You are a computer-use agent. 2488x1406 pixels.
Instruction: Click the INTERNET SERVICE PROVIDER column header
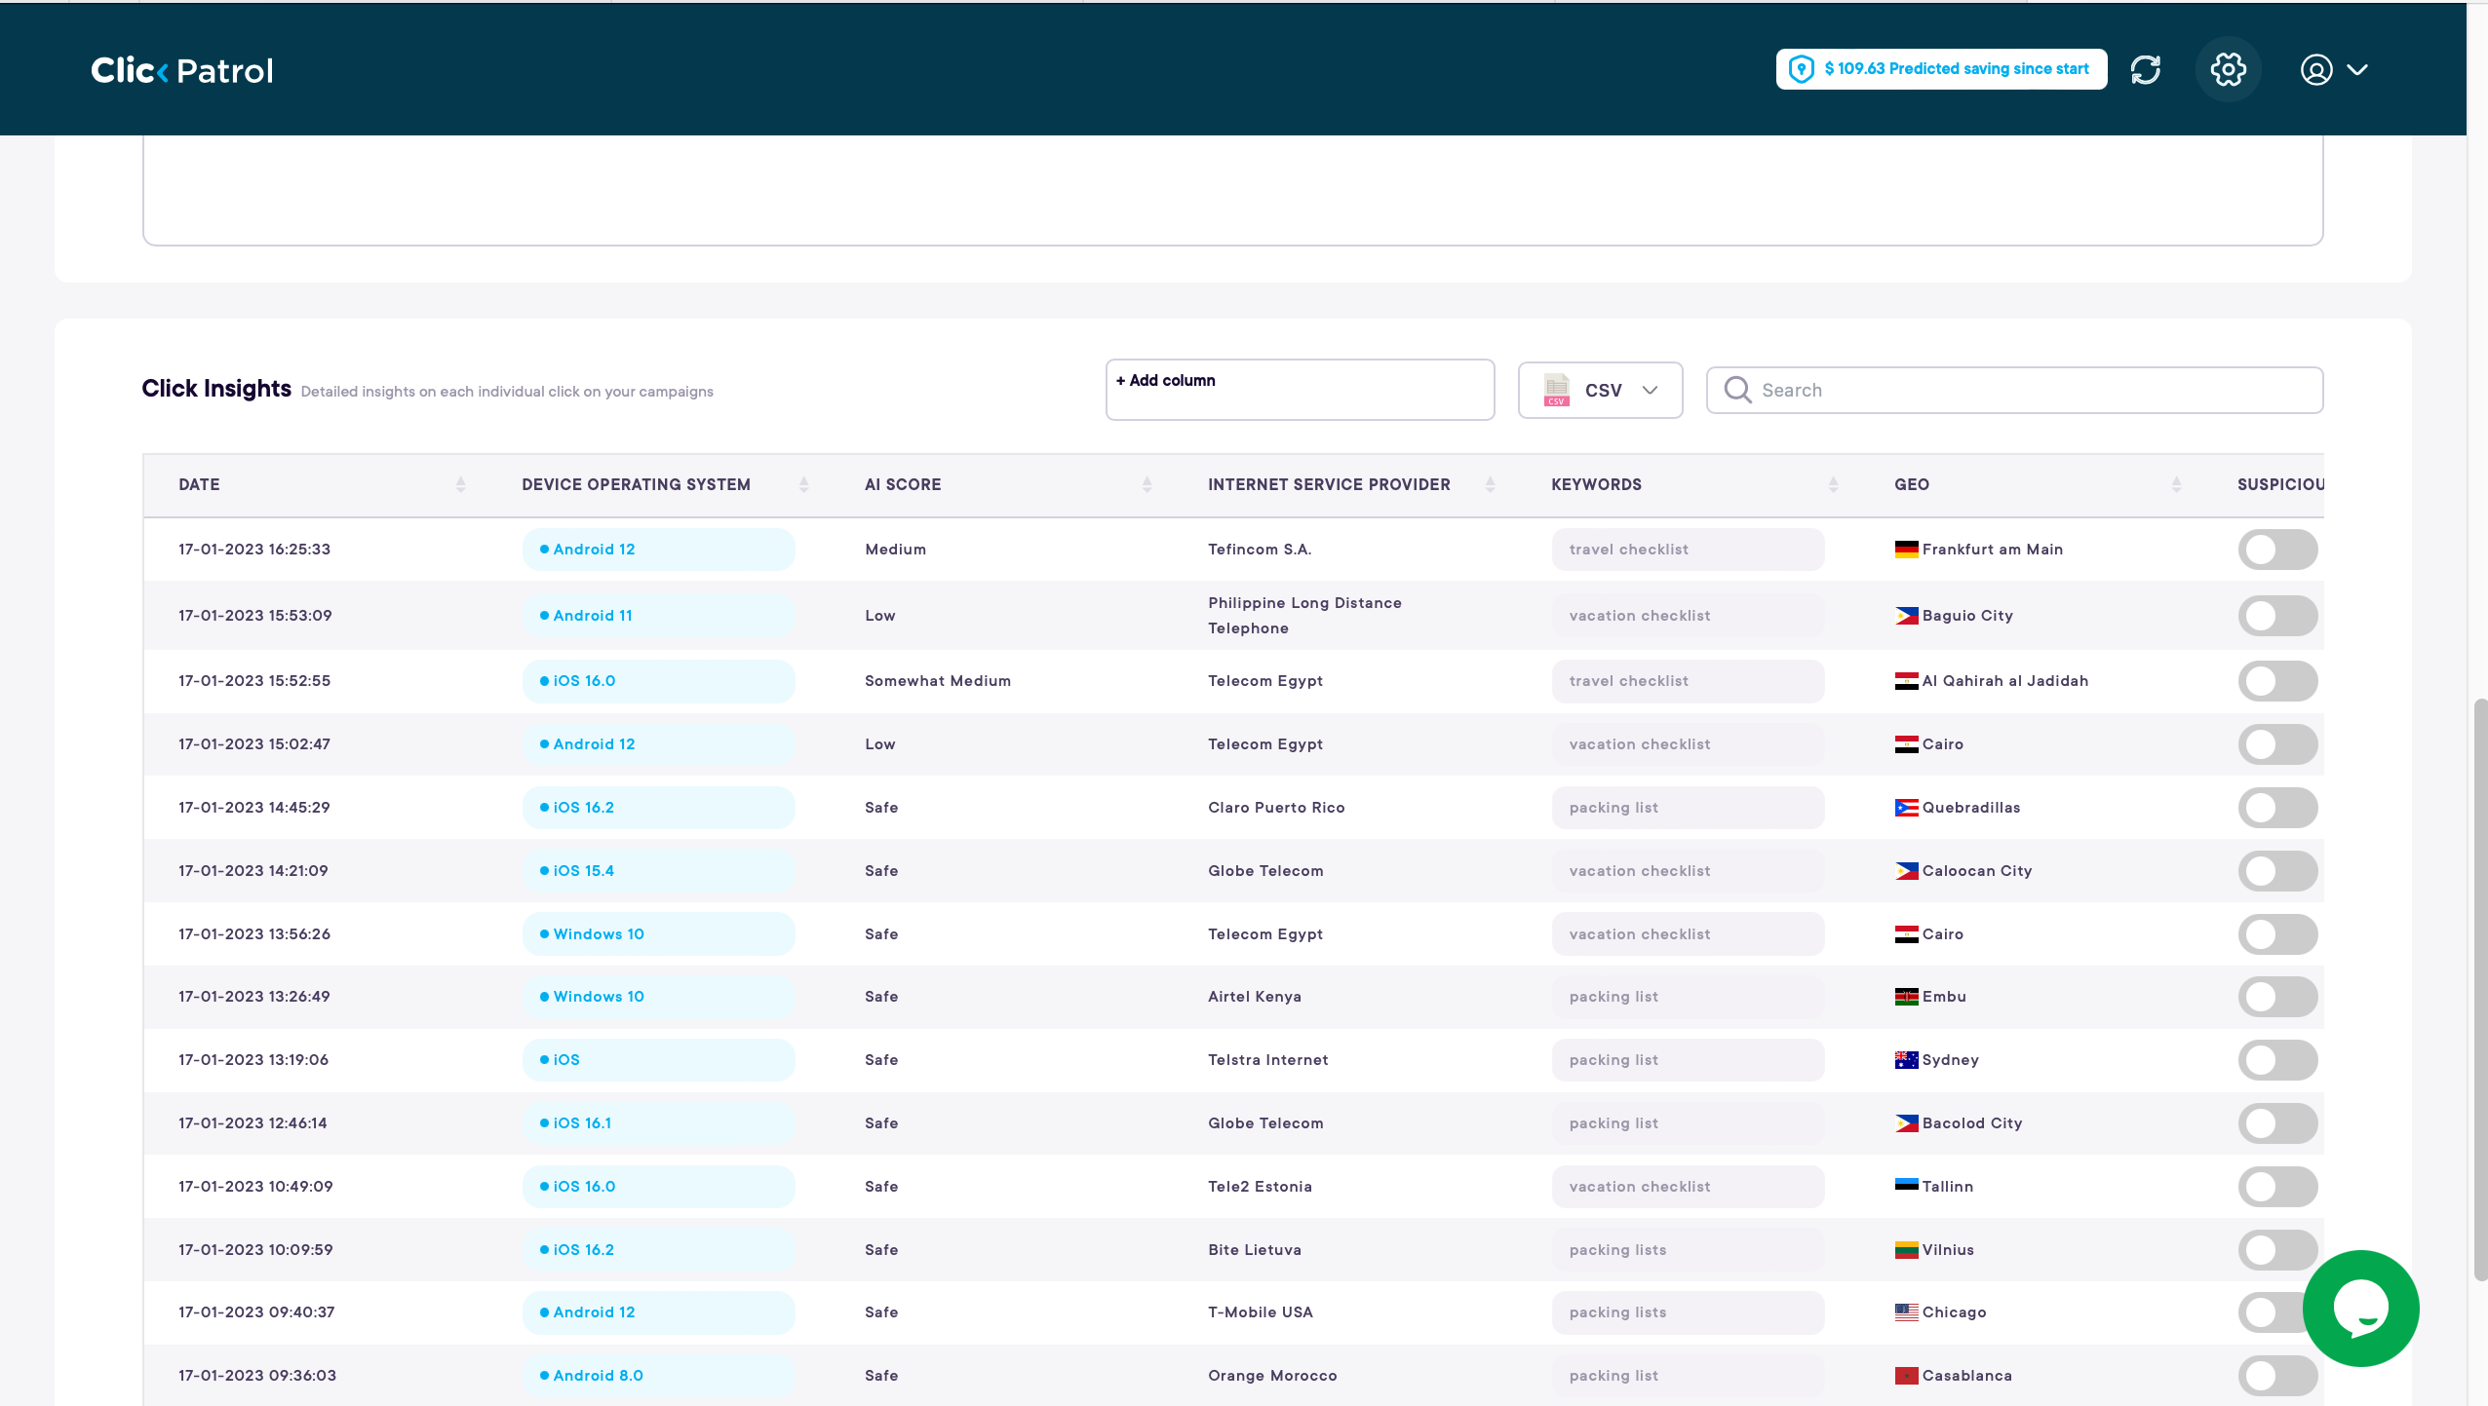tap(1328, 484)
